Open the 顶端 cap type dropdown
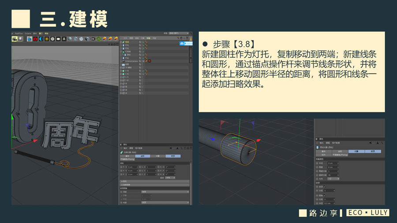 [165, 192]
